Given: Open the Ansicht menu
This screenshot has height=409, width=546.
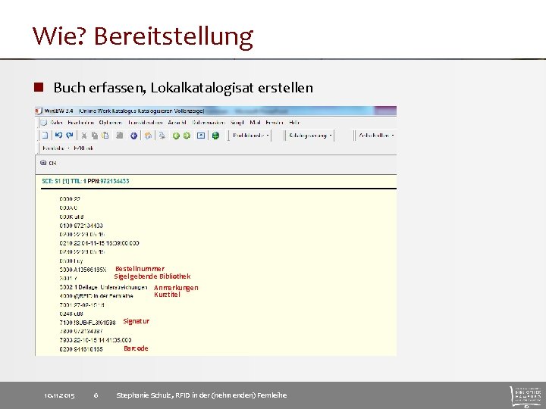Looking at the screenshot, I should [x=177, y=123].
